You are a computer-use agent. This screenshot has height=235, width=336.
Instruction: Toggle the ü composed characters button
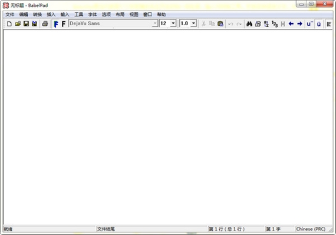click(x=319, y=23)
